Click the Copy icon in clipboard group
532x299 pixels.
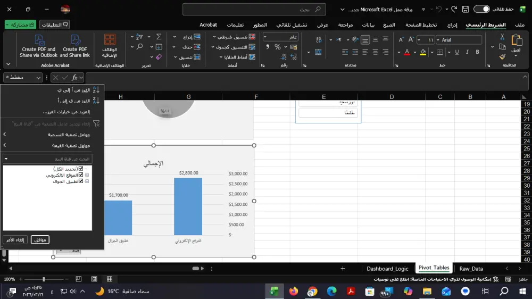point(502,47)
